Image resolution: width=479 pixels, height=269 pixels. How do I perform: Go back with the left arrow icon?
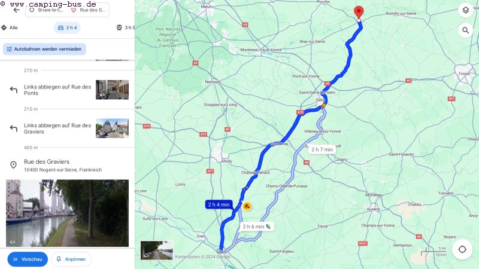click(x=17, y=10)
